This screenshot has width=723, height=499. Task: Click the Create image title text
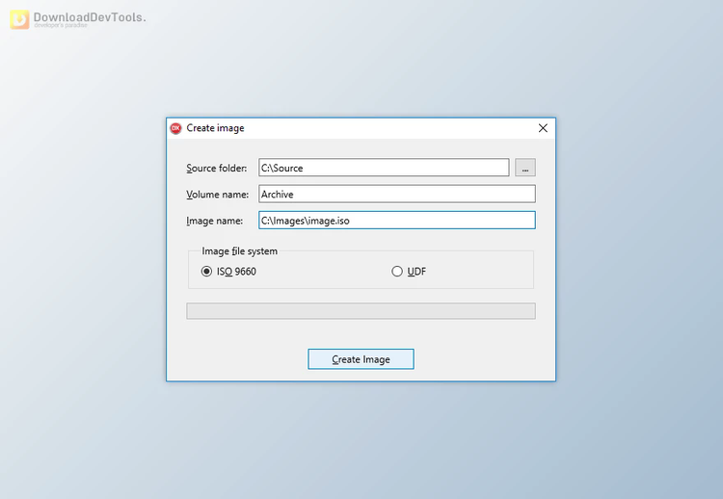click(x=215, y=128)
